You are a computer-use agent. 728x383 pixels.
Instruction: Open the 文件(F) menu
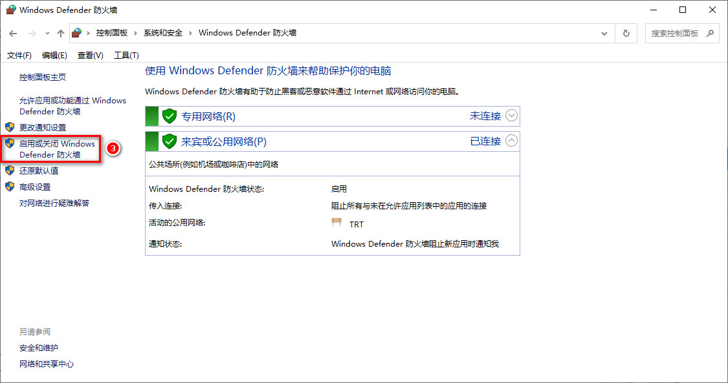point(19,56)
